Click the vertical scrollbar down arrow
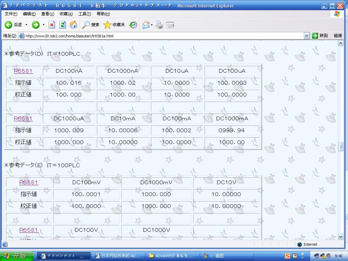 click(341, 237)
